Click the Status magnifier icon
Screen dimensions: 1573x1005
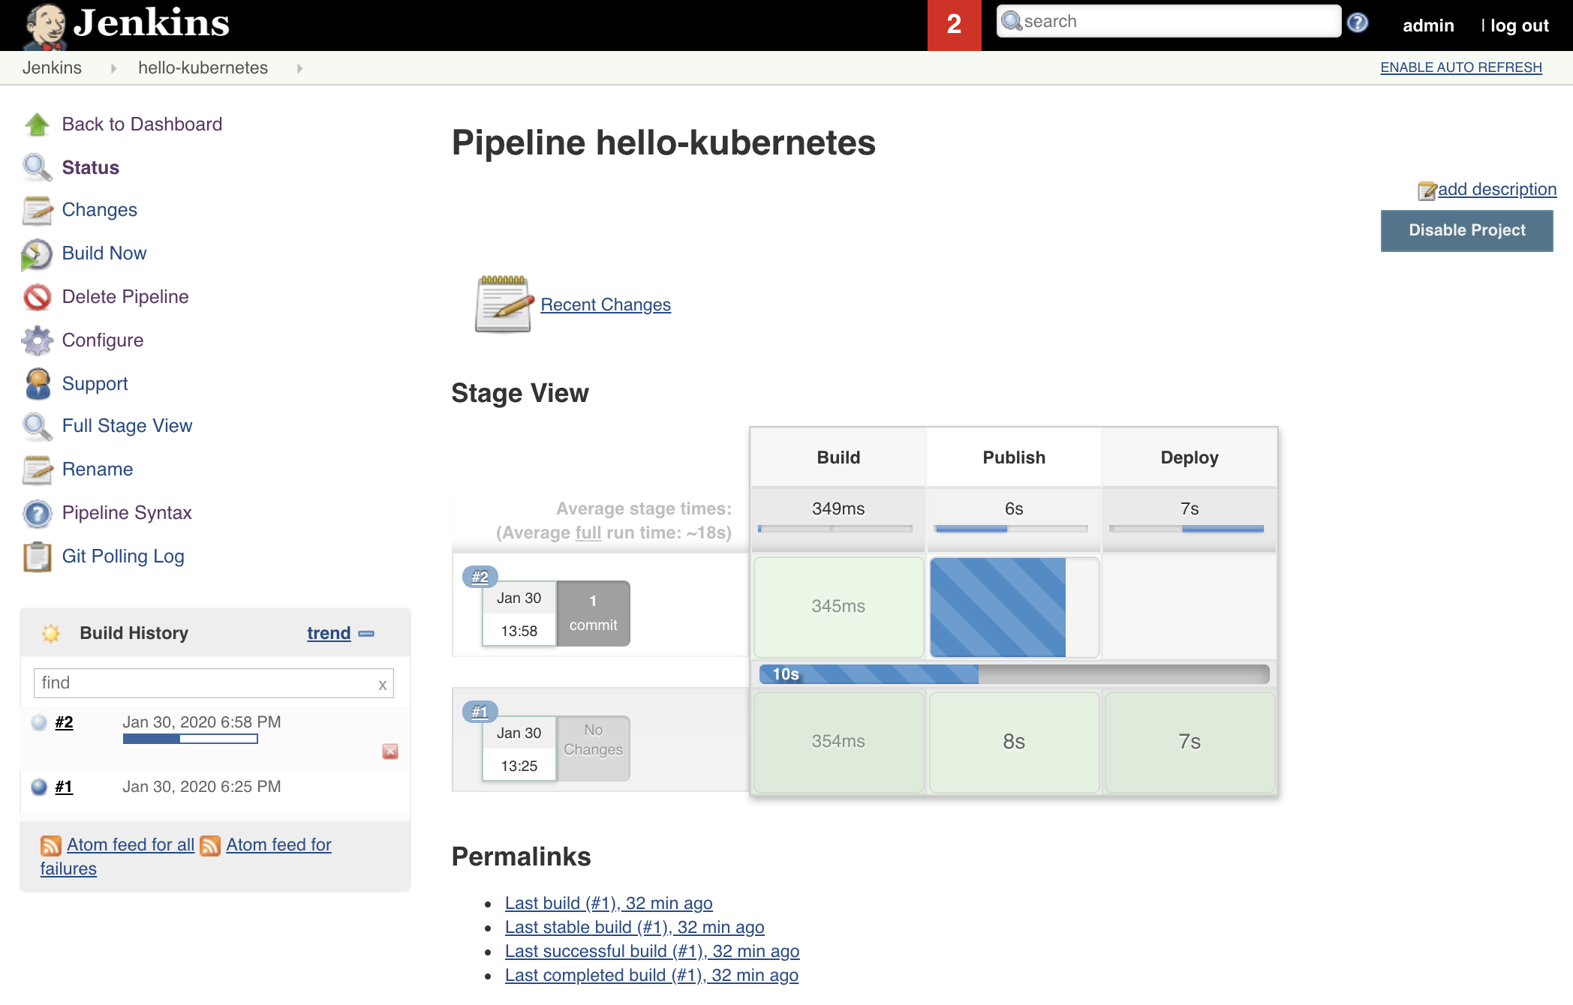37,167
